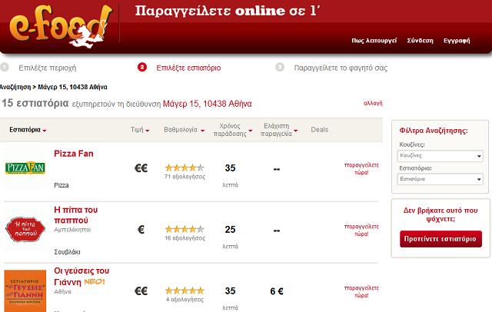Open Η πίτα του παππού logo thumbnail
This screenshot has width=492, height=312.
(25, 230)
